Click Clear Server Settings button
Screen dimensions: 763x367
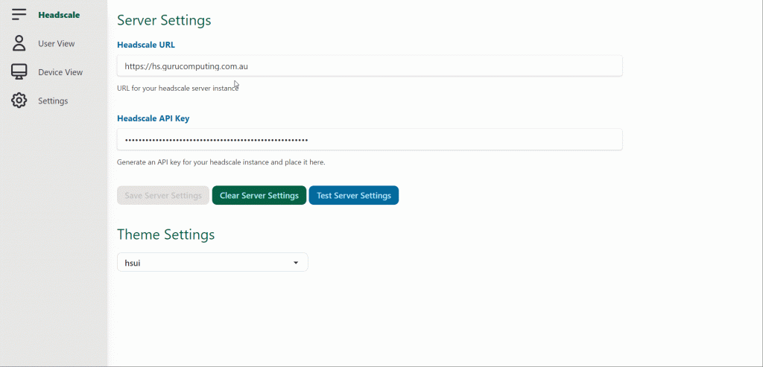tap(259, 195)
